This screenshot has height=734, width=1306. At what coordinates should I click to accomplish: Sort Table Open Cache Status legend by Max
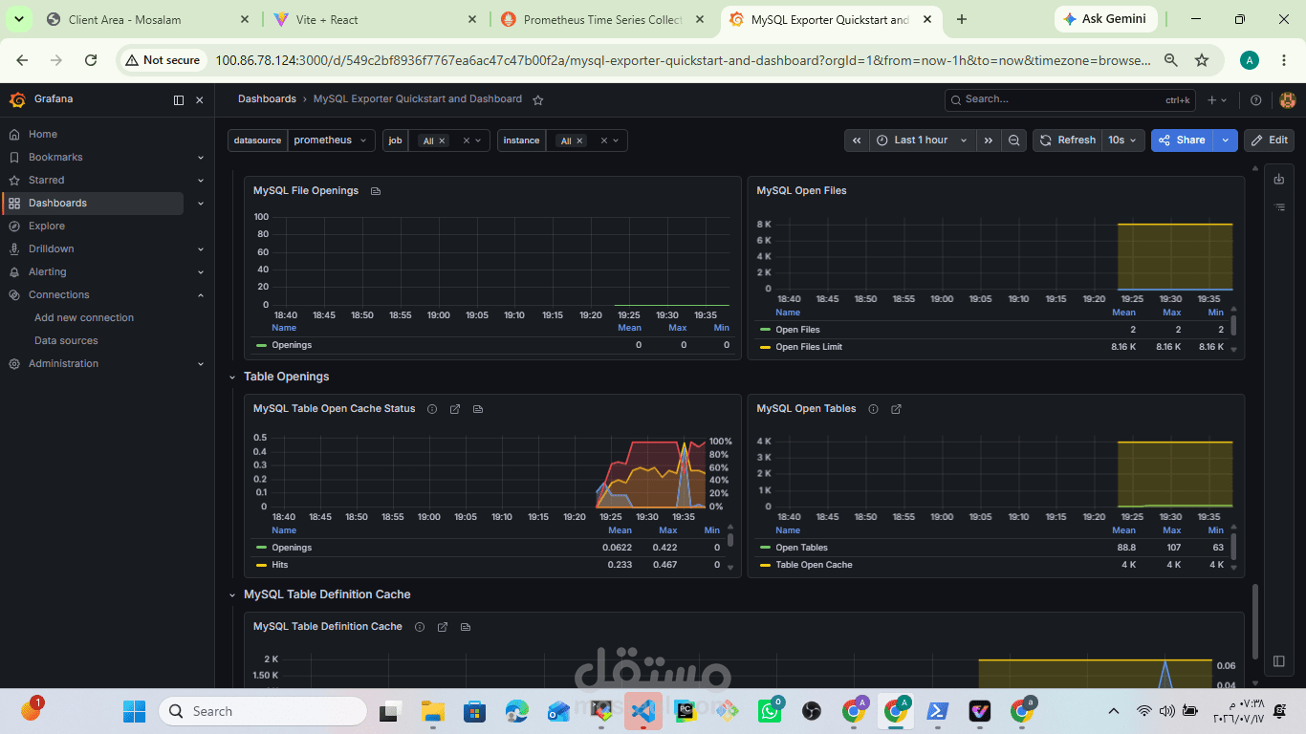click(x=667, y=530)
